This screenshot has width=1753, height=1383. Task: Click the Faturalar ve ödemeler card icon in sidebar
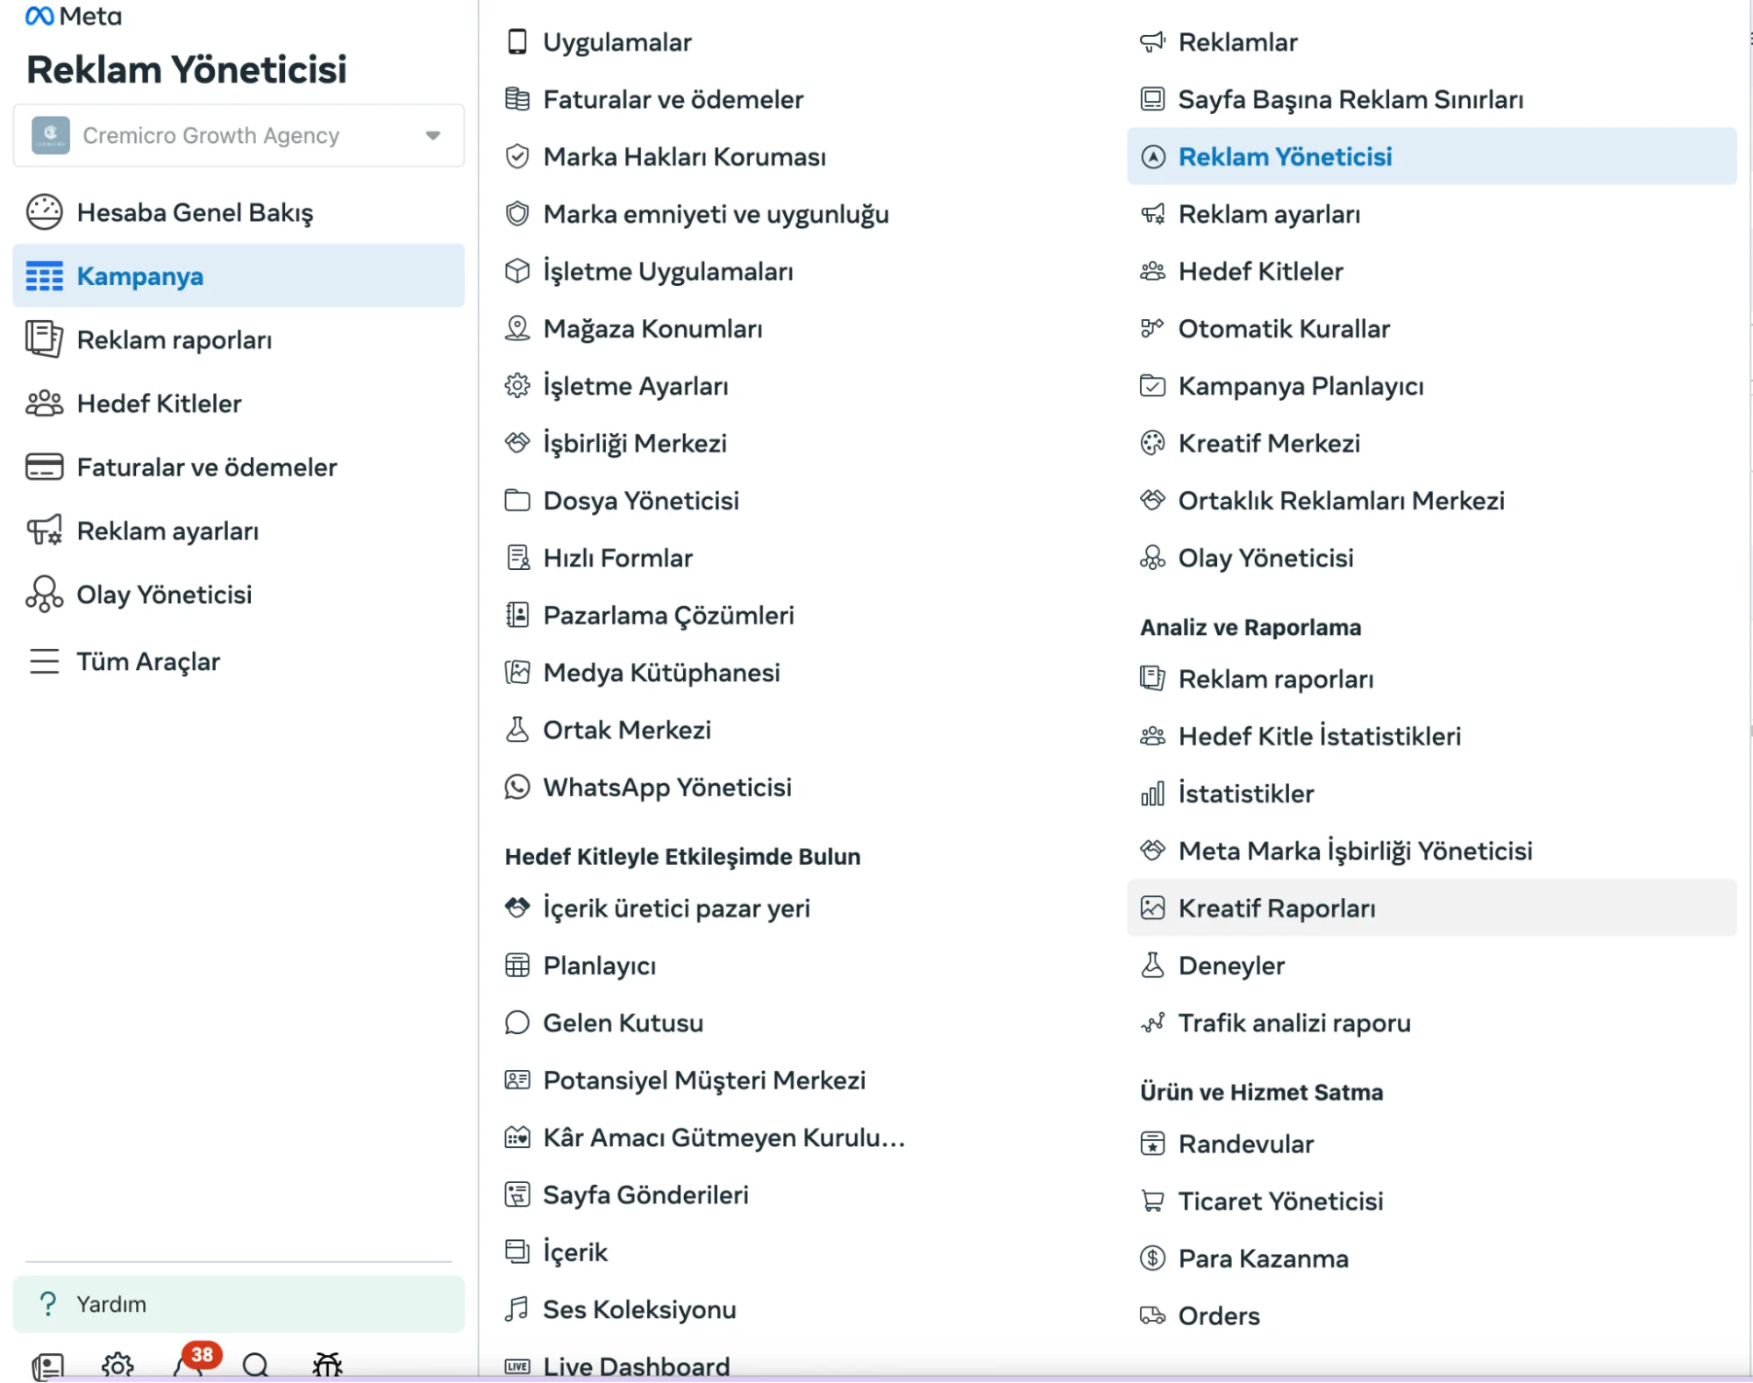pyautogui.click(x=44, y=467)
